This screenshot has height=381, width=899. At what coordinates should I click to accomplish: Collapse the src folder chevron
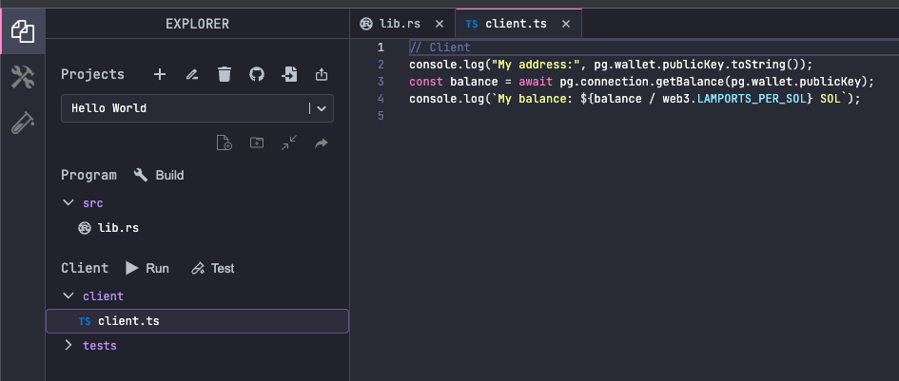[68, 202]
